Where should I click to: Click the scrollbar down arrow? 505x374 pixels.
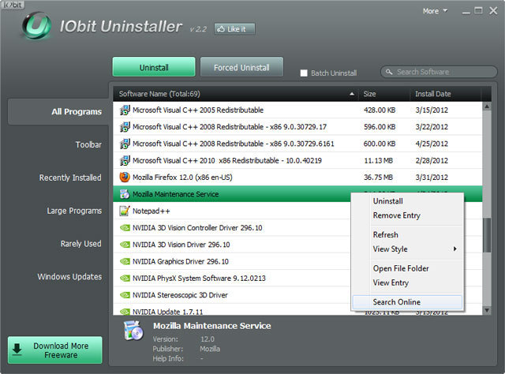(487, 311)
